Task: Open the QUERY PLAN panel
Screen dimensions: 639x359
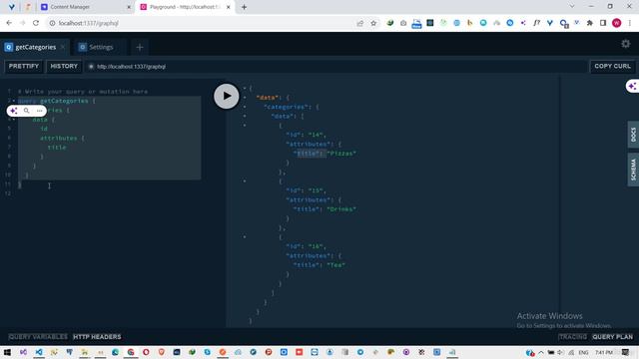Action: [x=612, y=337]
